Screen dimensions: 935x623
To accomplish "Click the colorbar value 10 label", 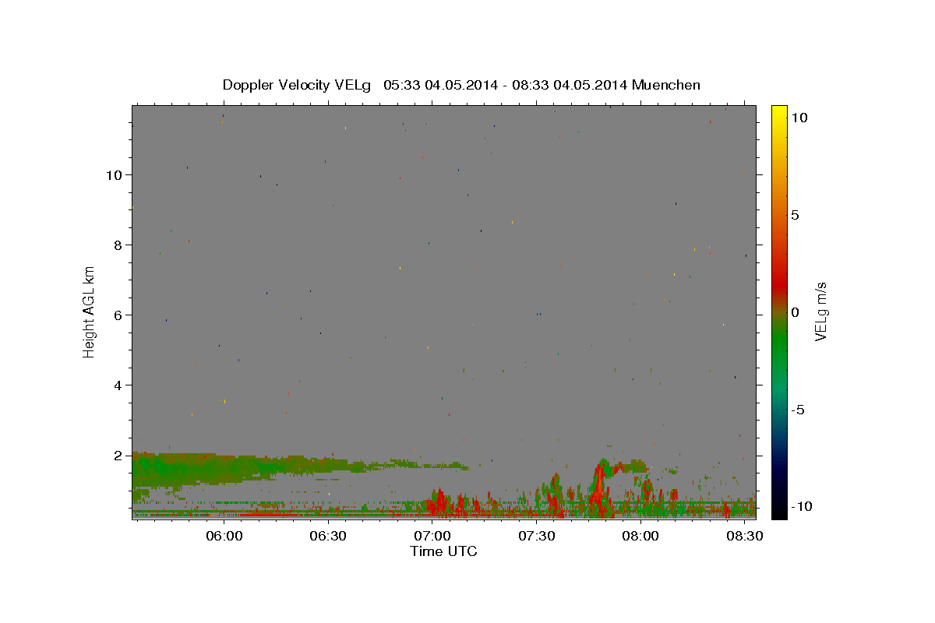I will [799, 118].
